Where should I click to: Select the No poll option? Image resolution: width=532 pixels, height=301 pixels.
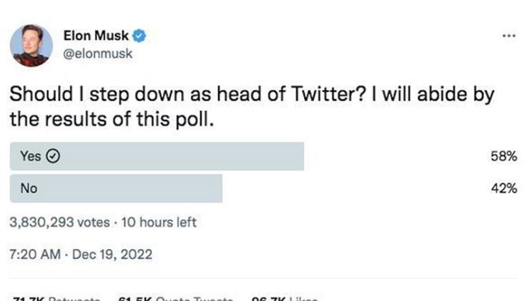[116, 188]
